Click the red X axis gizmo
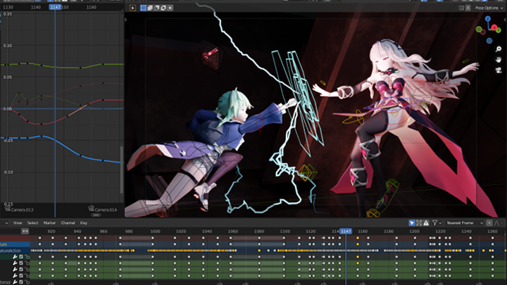The image size is (507, 285). (494, 27)
